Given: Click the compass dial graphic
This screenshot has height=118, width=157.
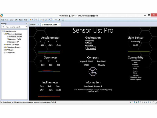Looking at the screenshot, I should (93, 72).
